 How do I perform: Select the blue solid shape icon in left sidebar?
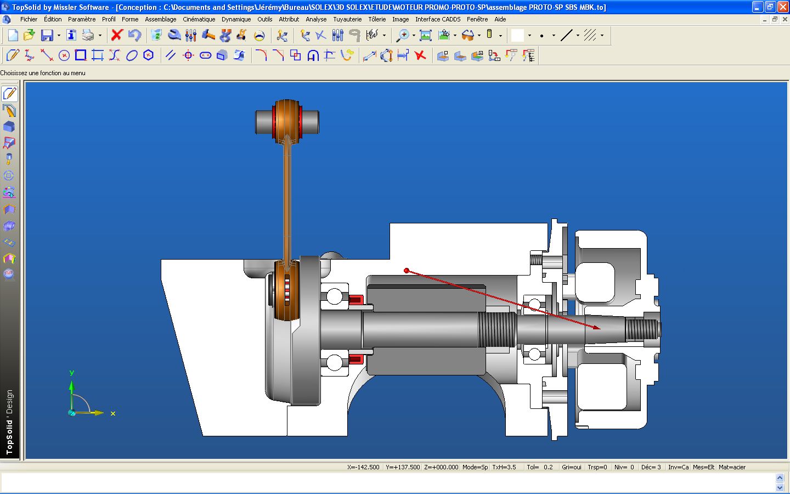pos(9,127)
